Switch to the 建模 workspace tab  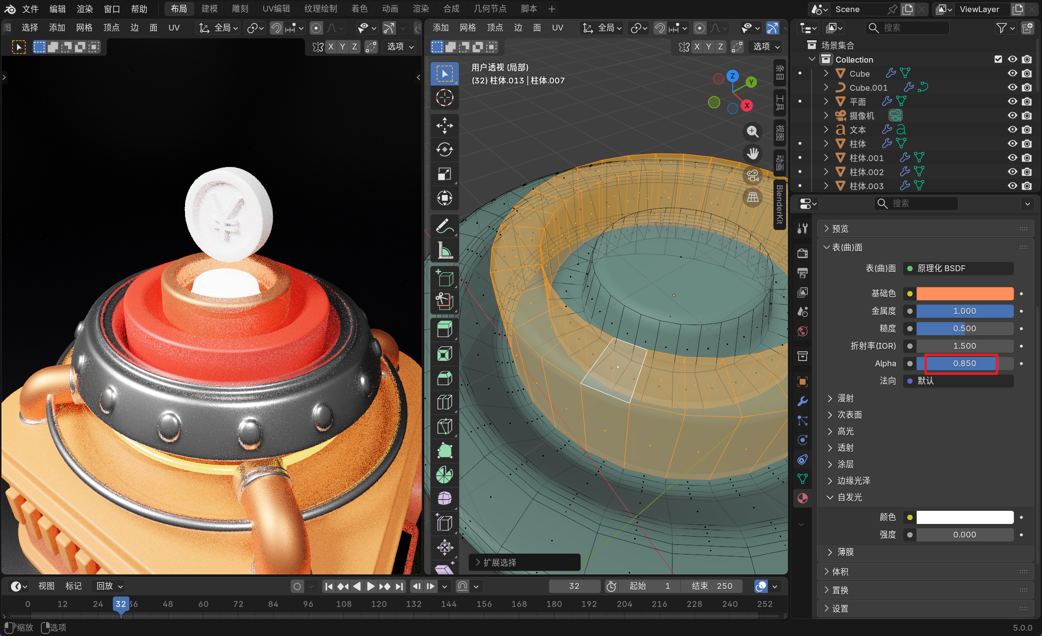[x=209, y=9]
